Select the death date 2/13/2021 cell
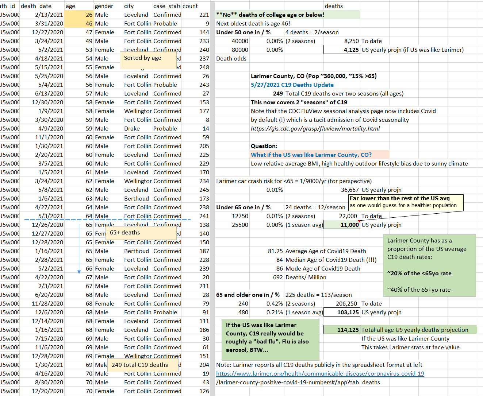The height and width of the screenshot is (396, 483). 42,15
